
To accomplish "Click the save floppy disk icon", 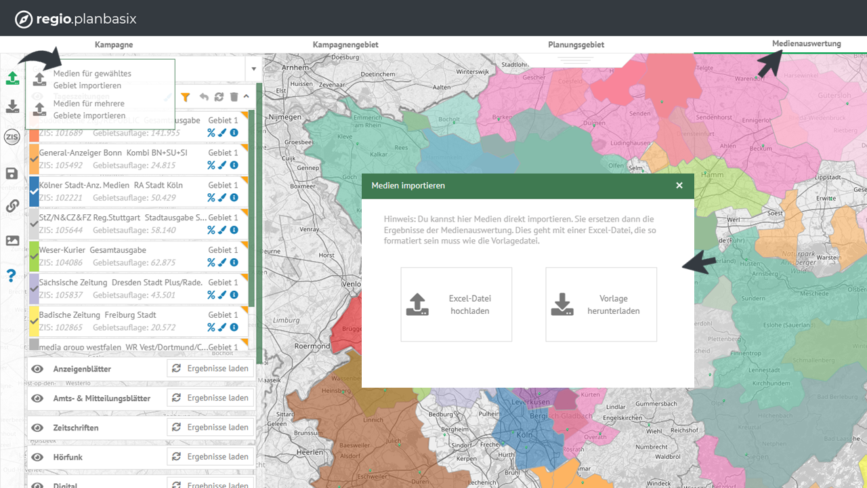I will pyautogui.click(x=12, y=174).
